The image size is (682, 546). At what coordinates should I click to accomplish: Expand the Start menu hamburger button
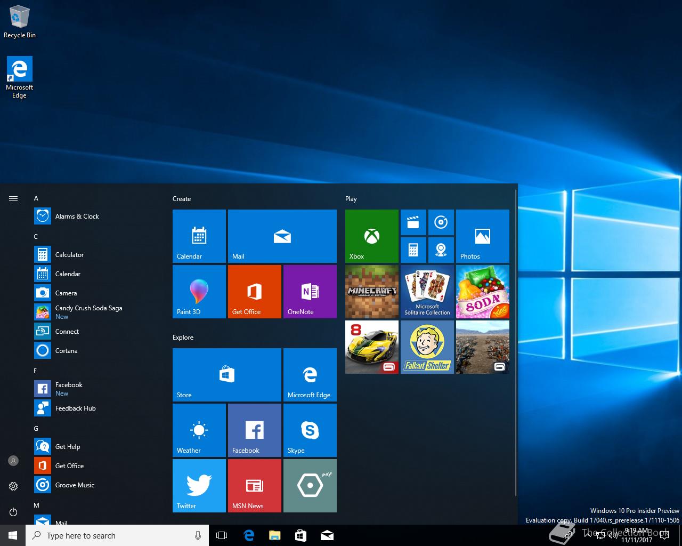pyautogui.click(x=13, y=198)
